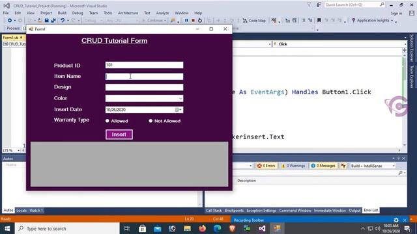Click the notifications flag filter icon

(309, 5)
